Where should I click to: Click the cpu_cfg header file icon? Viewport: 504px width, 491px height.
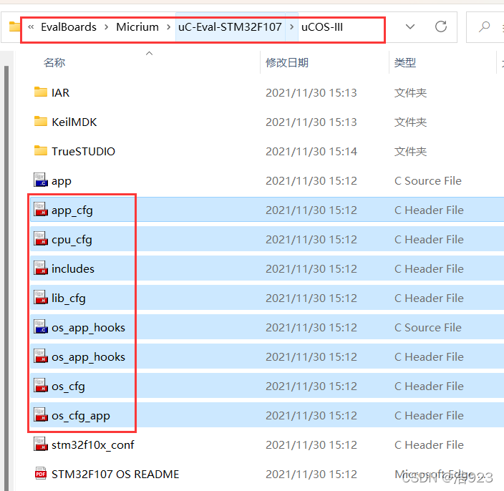(41, 239)
